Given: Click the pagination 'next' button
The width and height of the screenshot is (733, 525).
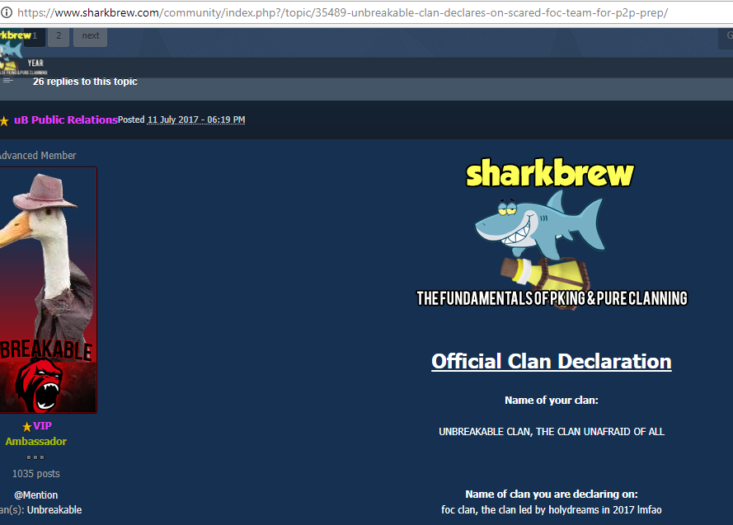Looking at the screenshot, I should 90,36.
